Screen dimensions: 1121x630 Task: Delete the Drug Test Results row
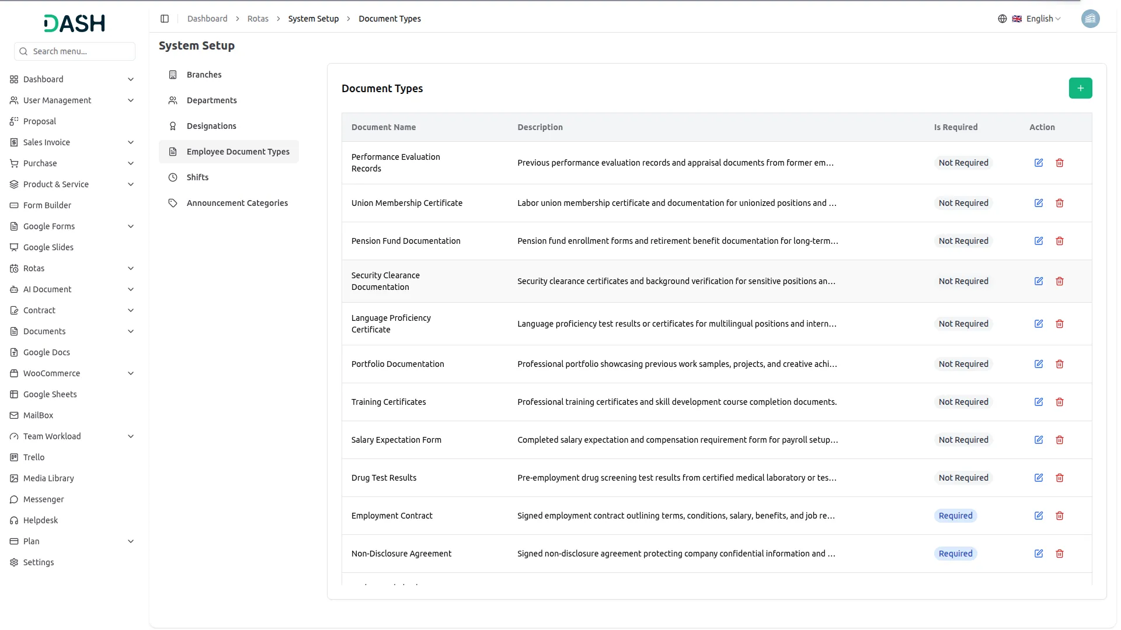click(x=1060, y=478)
